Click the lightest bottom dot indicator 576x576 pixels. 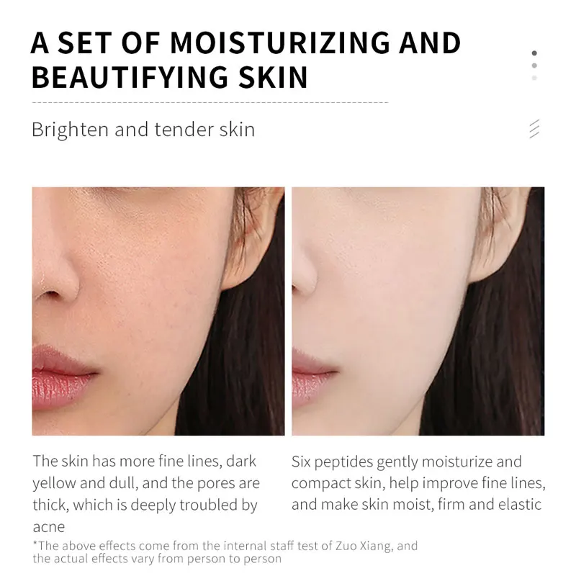click(x=534, y=78)
